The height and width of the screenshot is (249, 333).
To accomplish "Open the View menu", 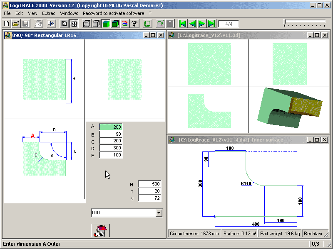I will 32,13.
